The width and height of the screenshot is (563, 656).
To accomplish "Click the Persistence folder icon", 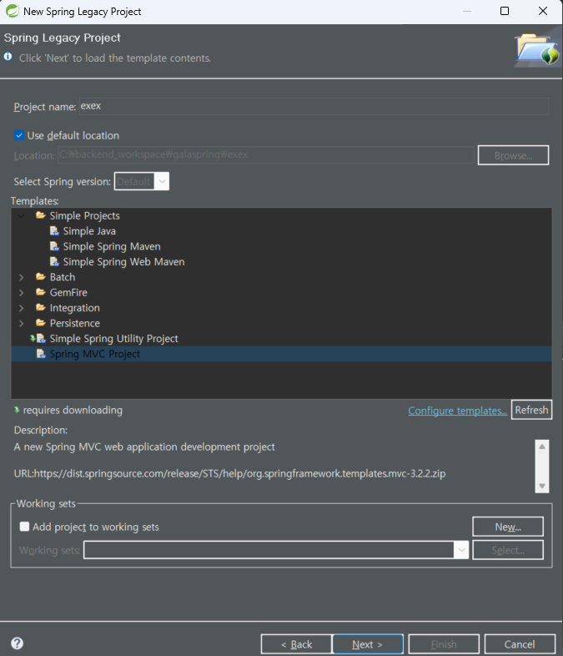I will point(41,322).
